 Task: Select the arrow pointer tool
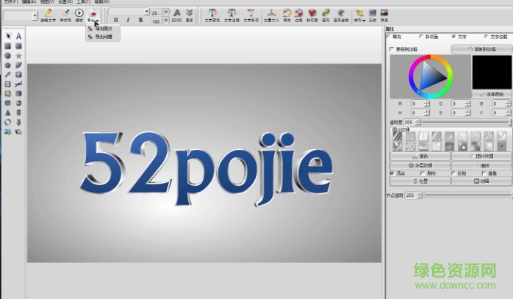tap(8, 36)
